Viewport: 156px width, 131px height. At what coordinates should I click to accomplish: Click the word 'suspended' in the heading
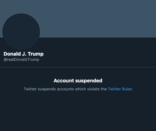(x=89, y=81)
